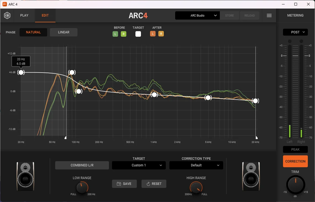315x202 pixels.
Task: Save the custom target curve
Action: [x=124, y=184]
